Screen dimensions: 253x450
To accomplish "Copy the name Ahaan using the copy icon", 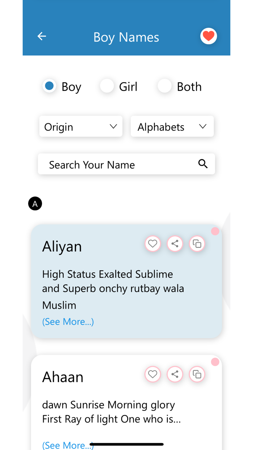I will (x=197, y=374).
